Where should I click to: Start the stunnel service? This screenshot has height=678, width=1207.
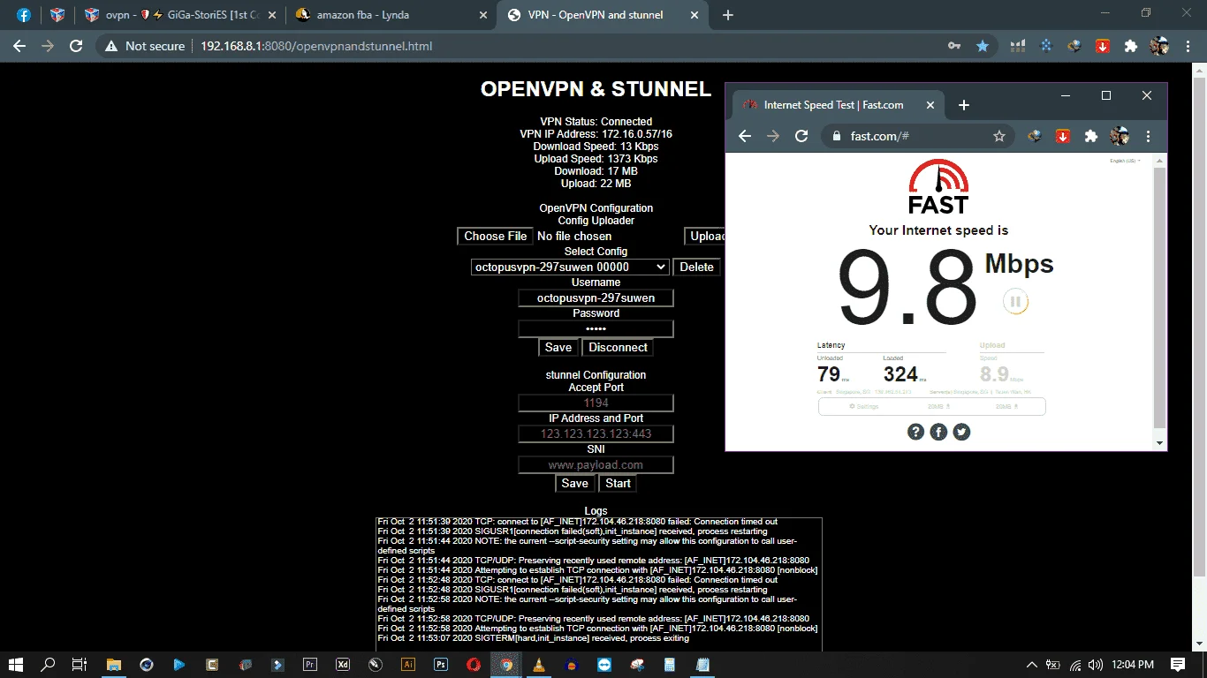[618, 483]
